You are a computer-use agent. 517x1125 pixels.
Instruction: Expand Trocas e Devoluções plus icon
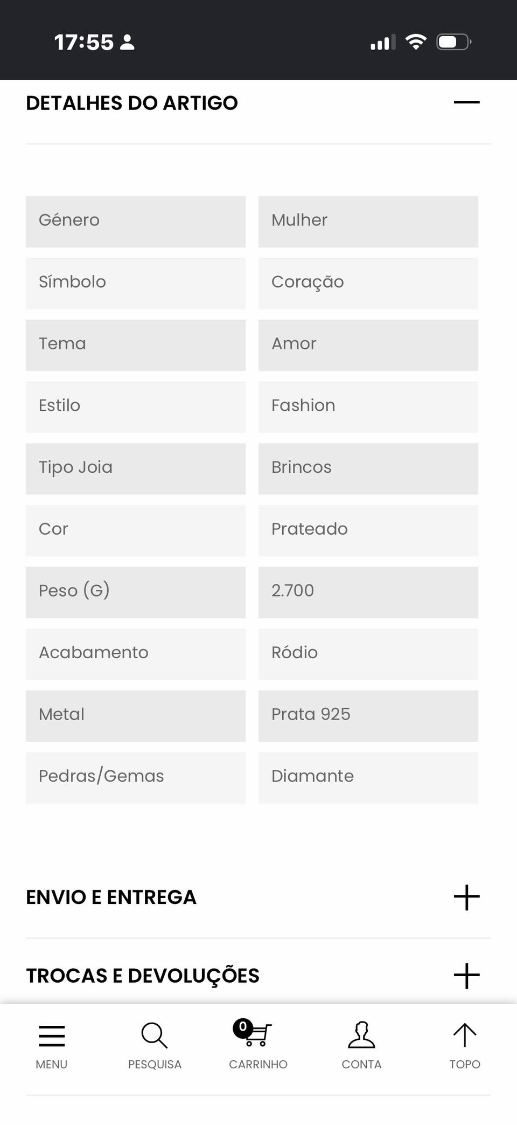tap(466, 976)
